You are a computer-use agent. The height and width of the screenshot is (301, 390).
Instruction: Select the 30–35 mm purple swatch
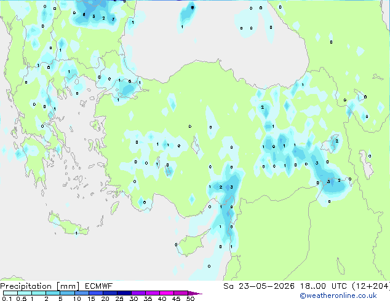pos(138,293)
